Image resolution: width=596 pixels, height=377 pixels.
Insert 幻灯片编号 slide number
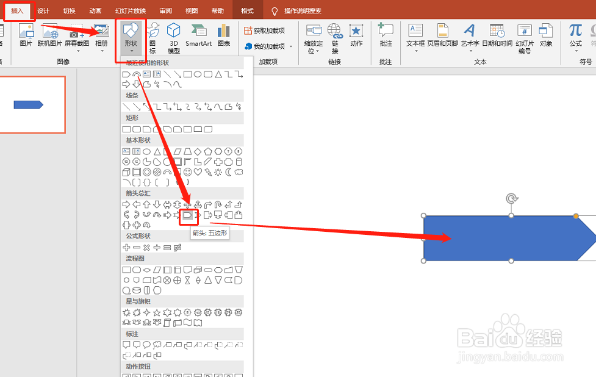pyautogui.click(x=525, y=38)
